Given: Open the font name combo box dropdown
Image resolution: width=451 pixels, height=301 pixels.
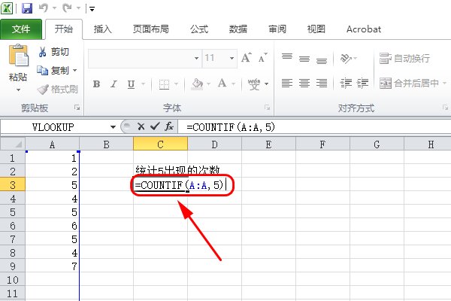Looking at the screenshot, I should coord(196,59).
